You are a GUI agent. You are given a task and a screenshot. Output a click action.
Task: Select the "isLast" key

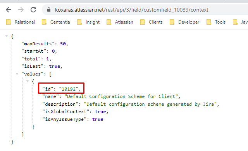(x=33, y=66)
